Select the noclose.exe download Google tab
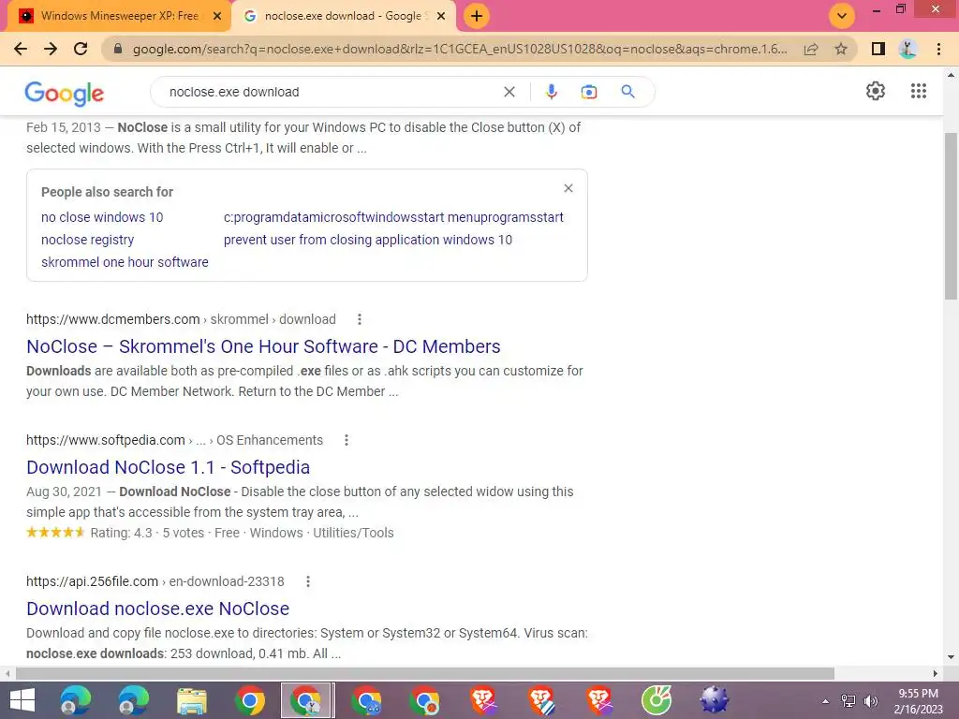This screenshot has height=719, width=959. tap(343, 17)
